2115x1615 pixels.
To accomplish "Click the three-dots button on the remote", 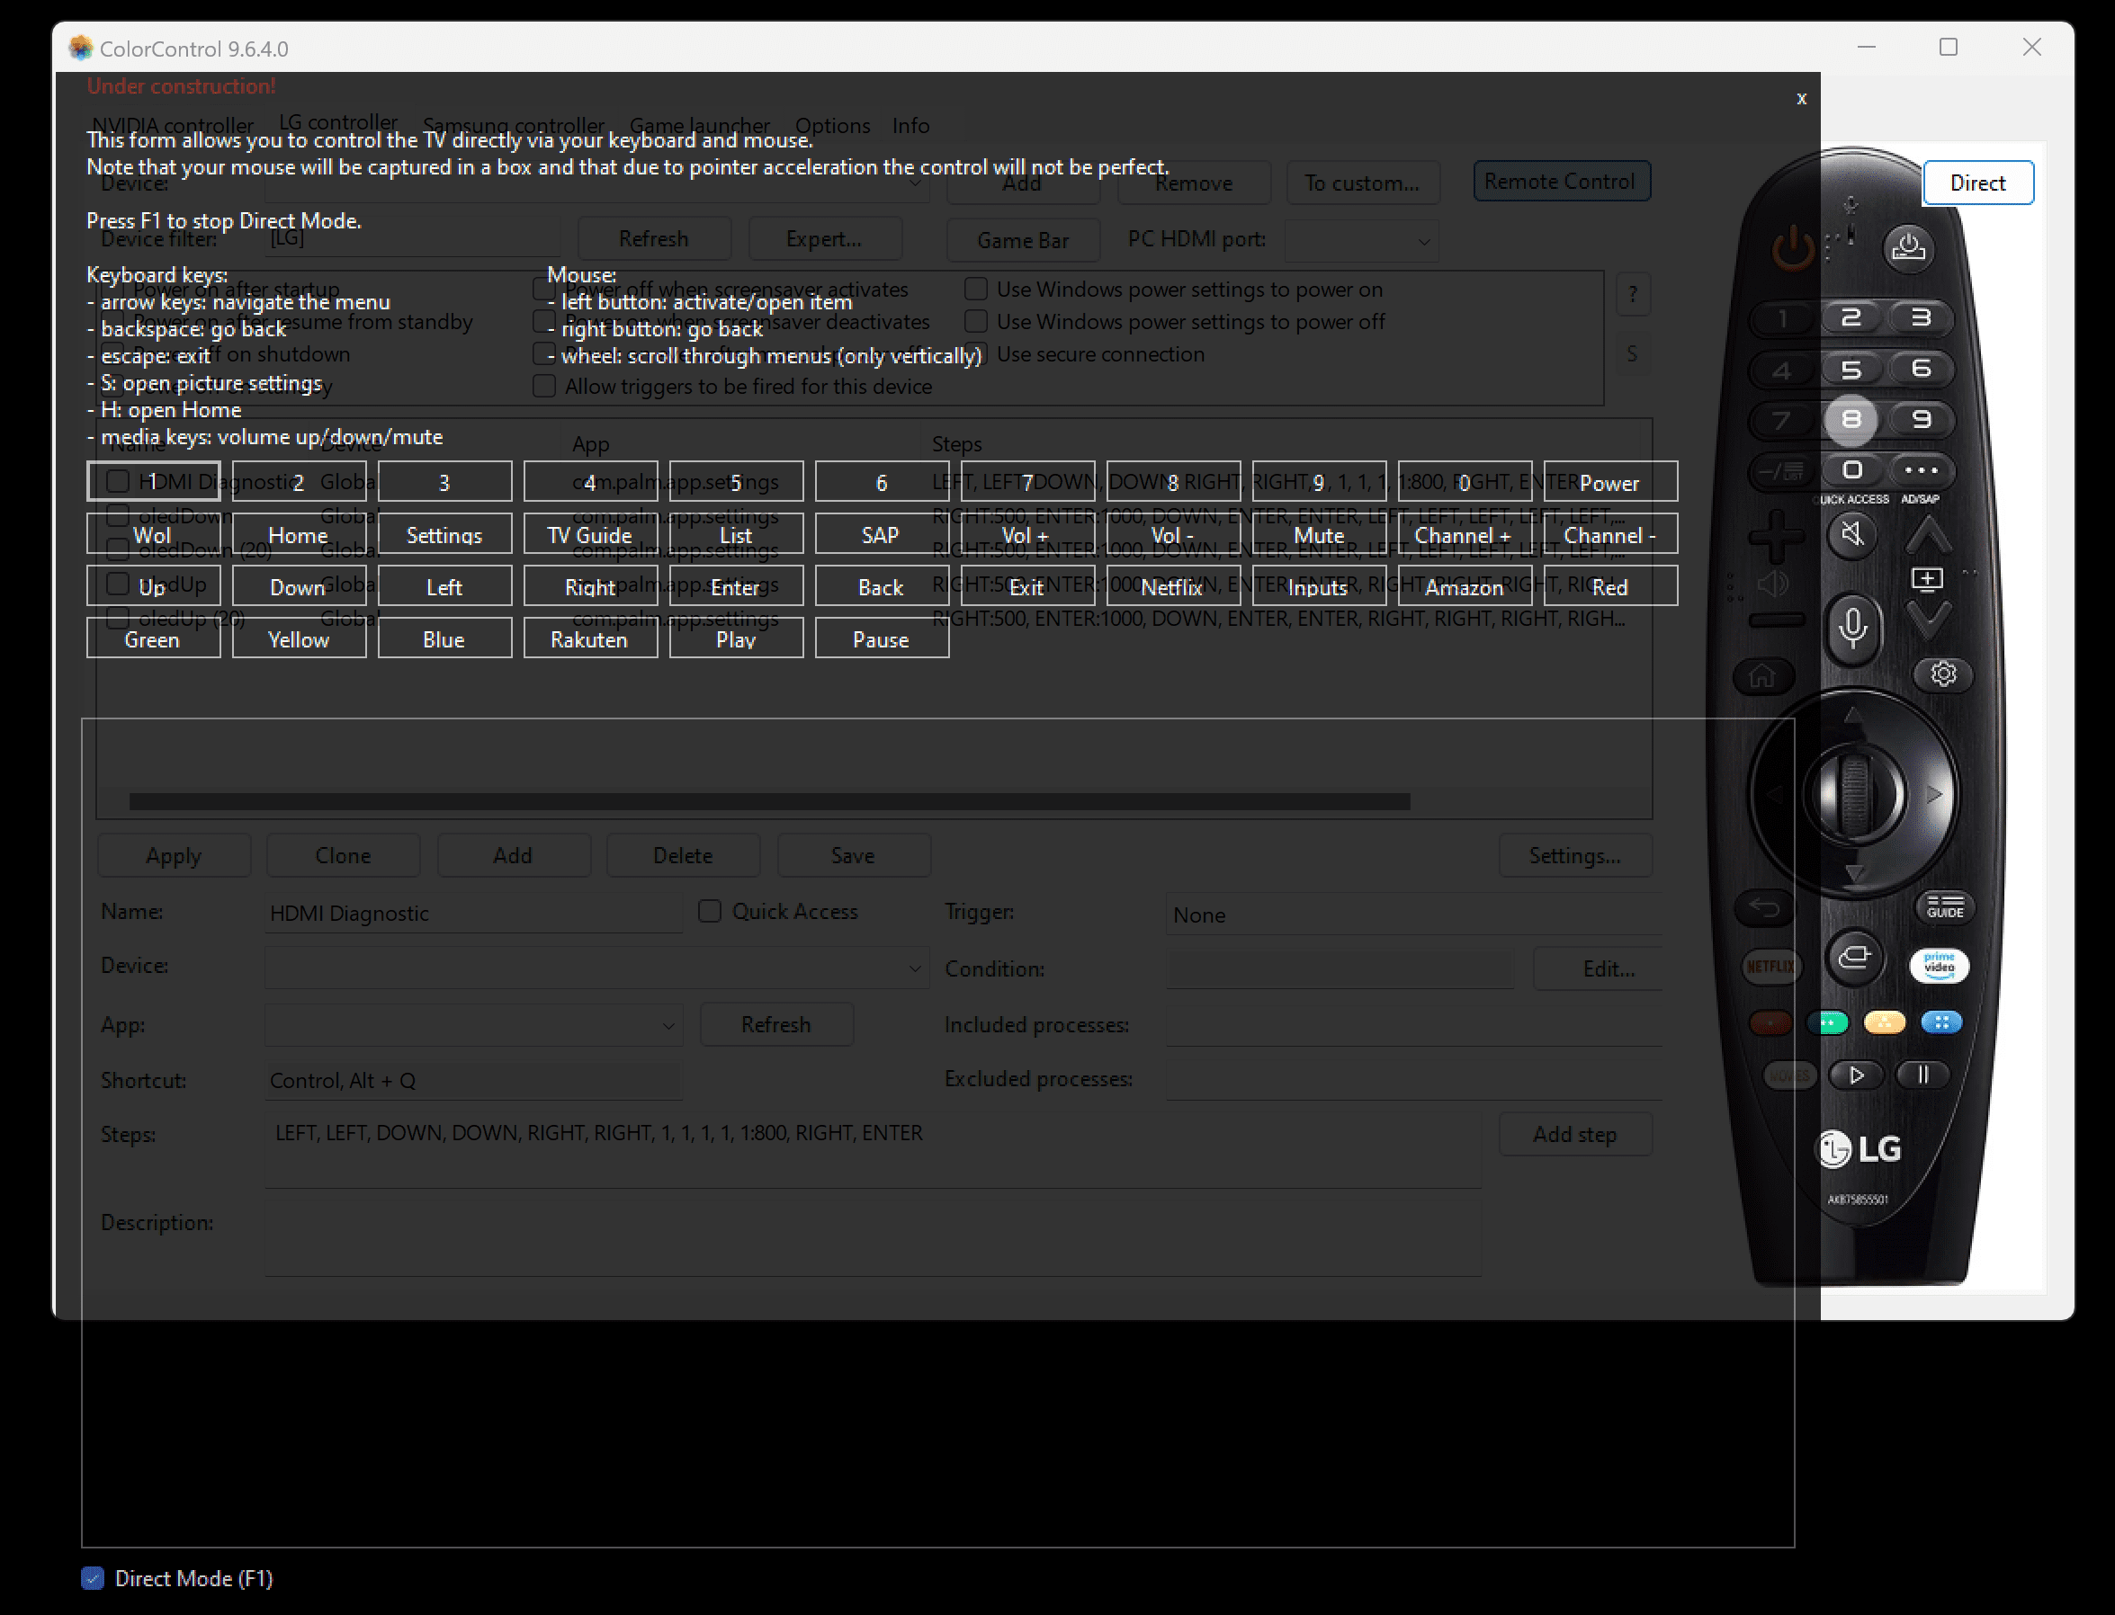I will (1921, 470).
